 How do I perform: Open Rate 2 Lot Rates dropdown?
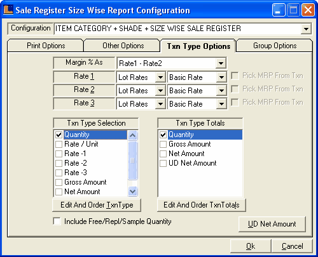(160, 91)
